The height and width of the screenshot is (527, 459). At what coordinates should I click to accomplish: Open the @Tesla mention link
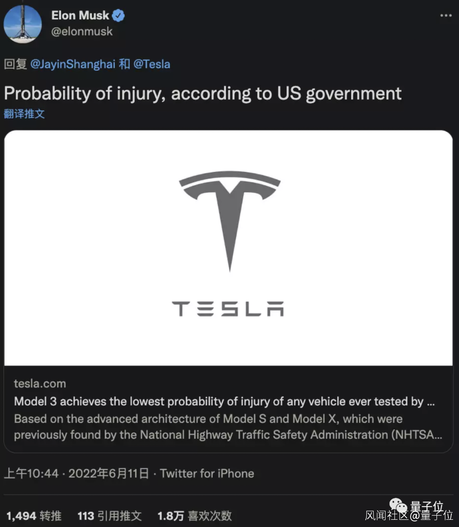tap(152, 64)
